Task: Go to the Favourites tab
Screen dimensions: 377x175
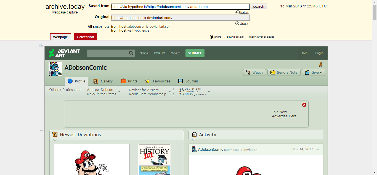Action: (x=158, y=81)
